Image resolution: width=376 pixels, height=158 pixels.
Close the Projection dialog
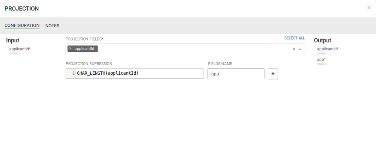point(369,8)
